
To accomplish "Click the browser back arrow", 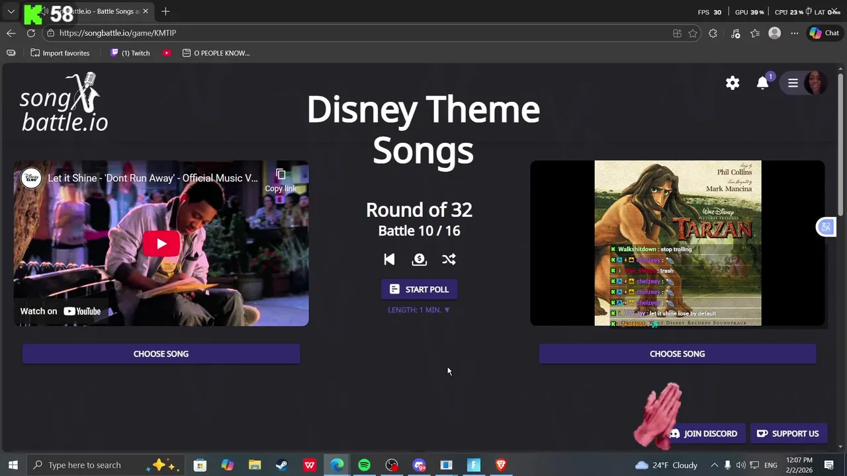I will [x=11, y=33].
